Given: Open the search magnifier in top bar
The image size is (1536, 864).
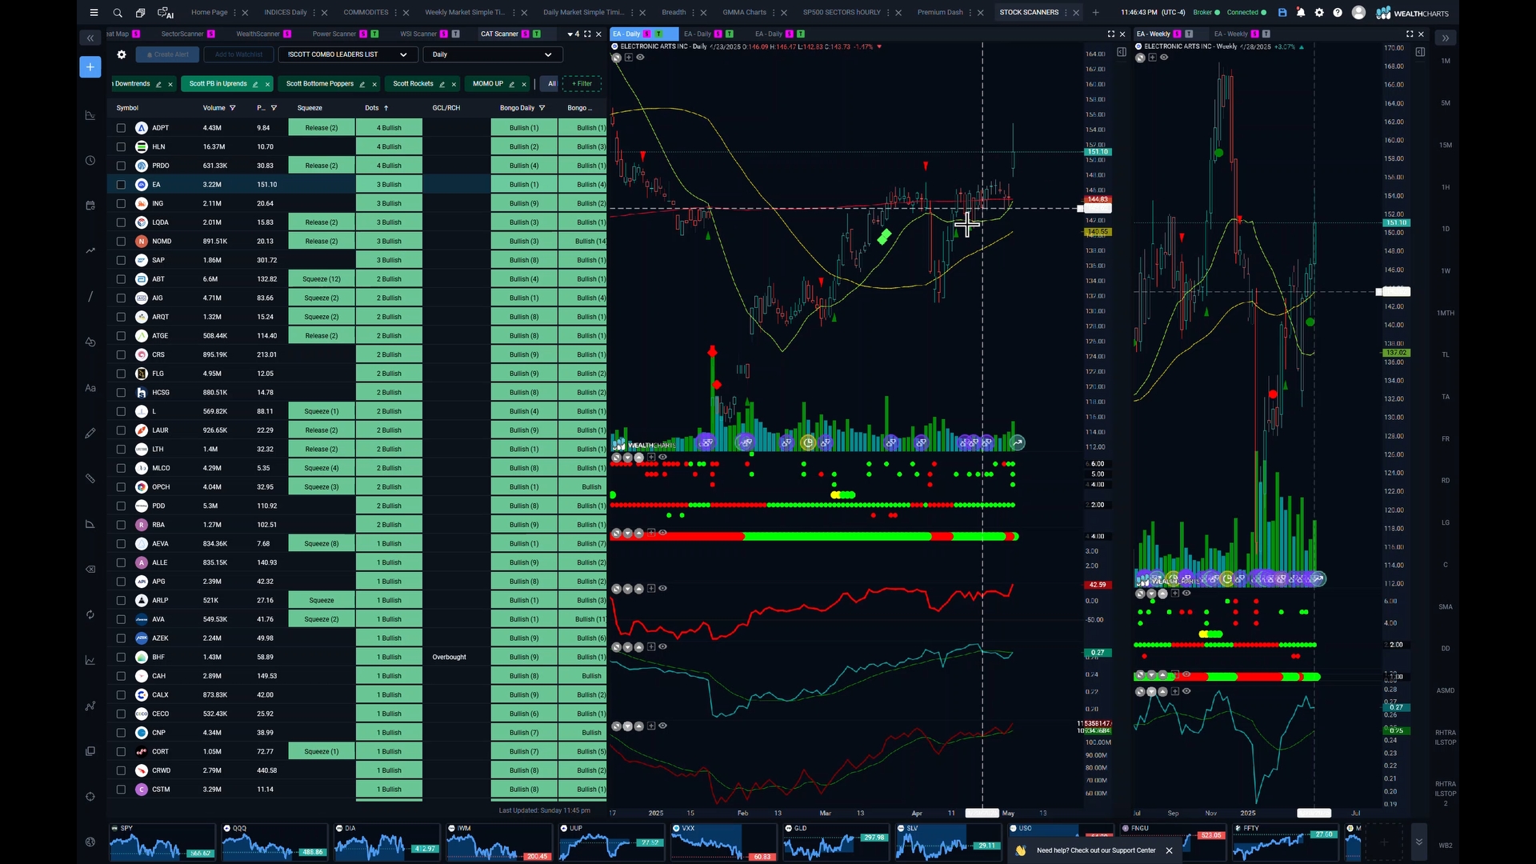Looking at the screenshot, I should tap(118, 13).
